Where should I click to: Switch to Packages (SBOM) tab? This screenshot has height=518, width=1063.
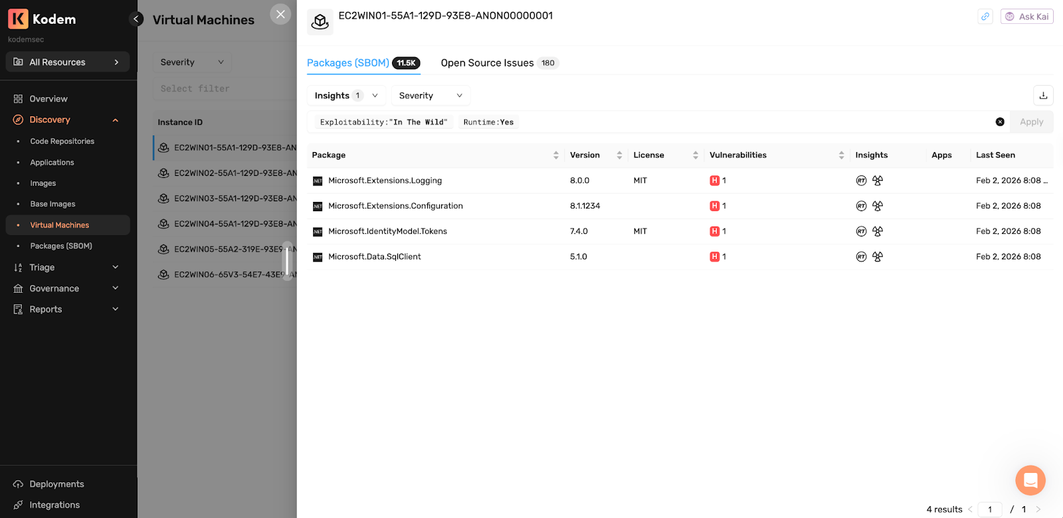pos(363,63)
